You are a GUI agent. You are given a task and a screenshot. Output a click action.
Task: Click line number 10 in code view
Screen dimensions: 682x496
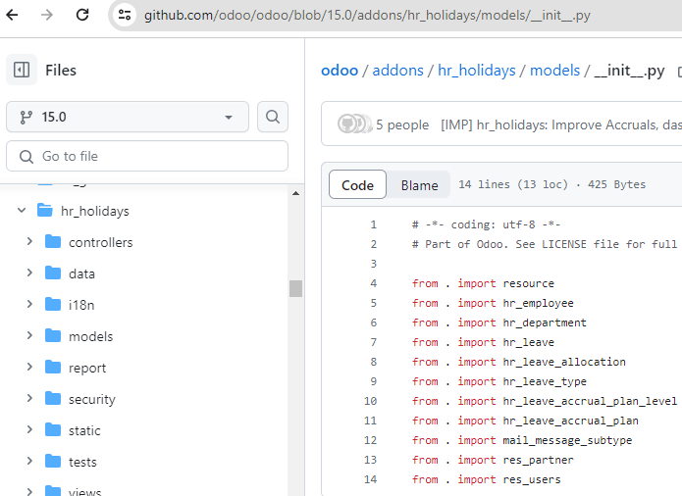(x=370, y=401)
